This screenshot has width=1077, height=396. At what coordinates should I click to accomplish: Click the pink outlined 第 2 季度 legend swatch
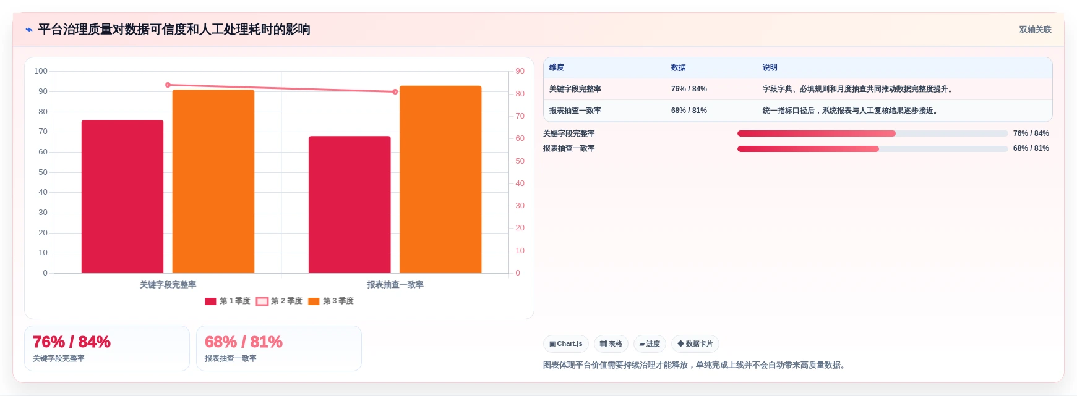tap(262, 301)
